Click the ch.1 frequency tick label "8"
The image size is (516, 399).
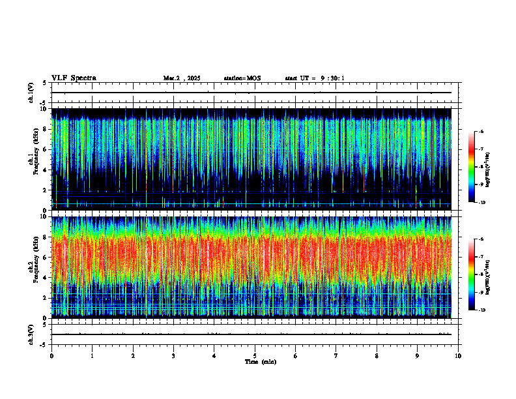[46, 129]
